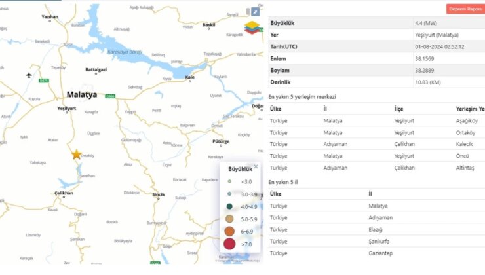Click the 'En yakın 5 yerleşim merkezi' heading
This screenshot has height=275, width=485.
pyautogui.click(x=302, y=97)
